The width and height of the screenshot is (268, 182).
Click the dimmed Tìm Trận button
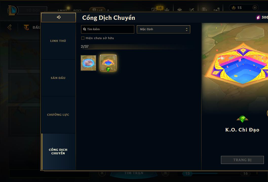(134, 173)
